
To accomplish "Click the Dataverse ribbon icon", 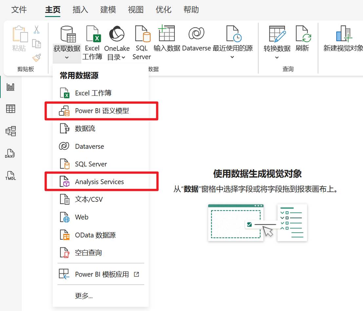I will pyautogui.click(x=196, y=33).
